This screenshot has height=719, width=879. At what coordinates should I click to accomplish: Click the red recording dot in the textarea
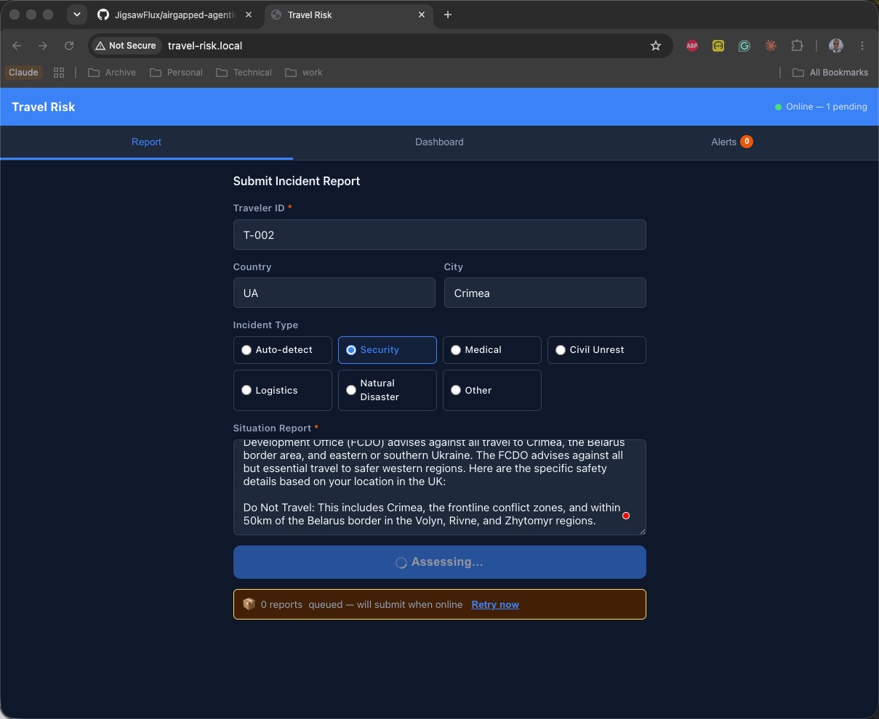coord(626,516)
